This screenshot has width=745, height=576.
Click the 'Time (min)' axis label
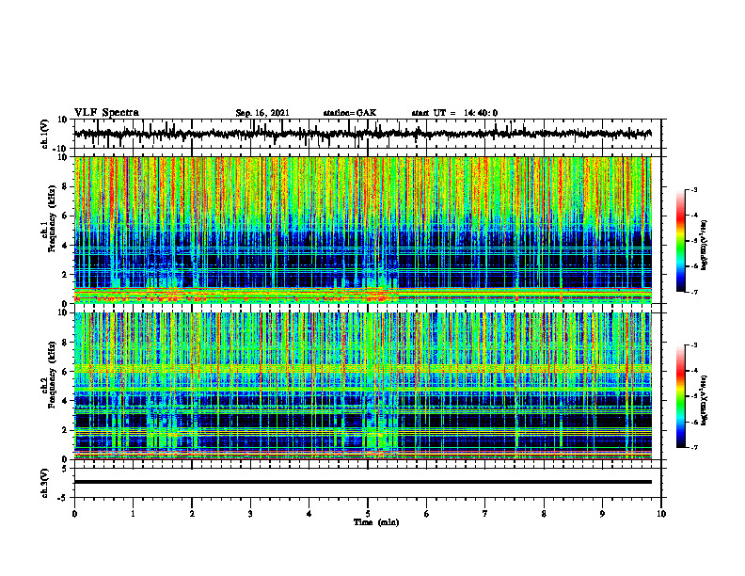(376, 522)
